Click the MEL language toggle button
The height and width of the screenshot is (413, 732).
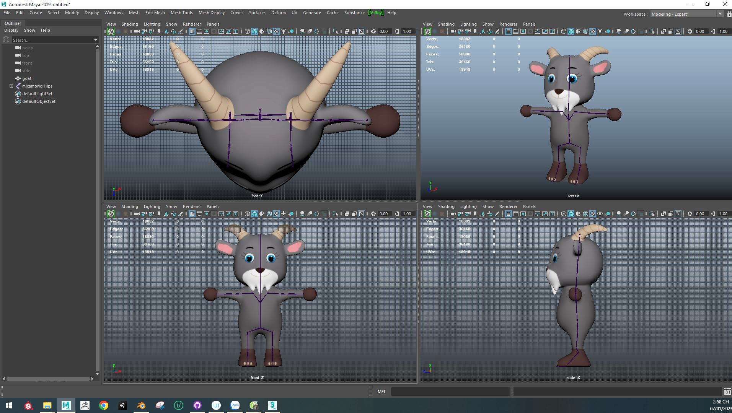tap(381, 392)
